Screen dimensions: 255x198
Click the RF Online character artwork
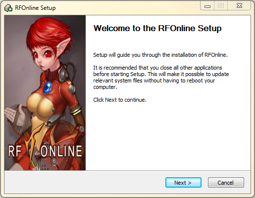(x=45, y=93)
